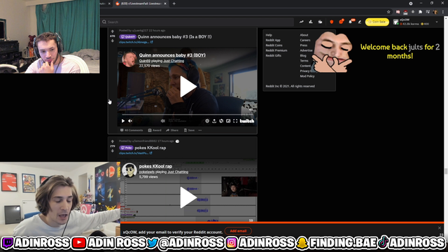Click Share on the Quinn post
This screenshot has height=252, width=448.
click(x=172, y=130)
